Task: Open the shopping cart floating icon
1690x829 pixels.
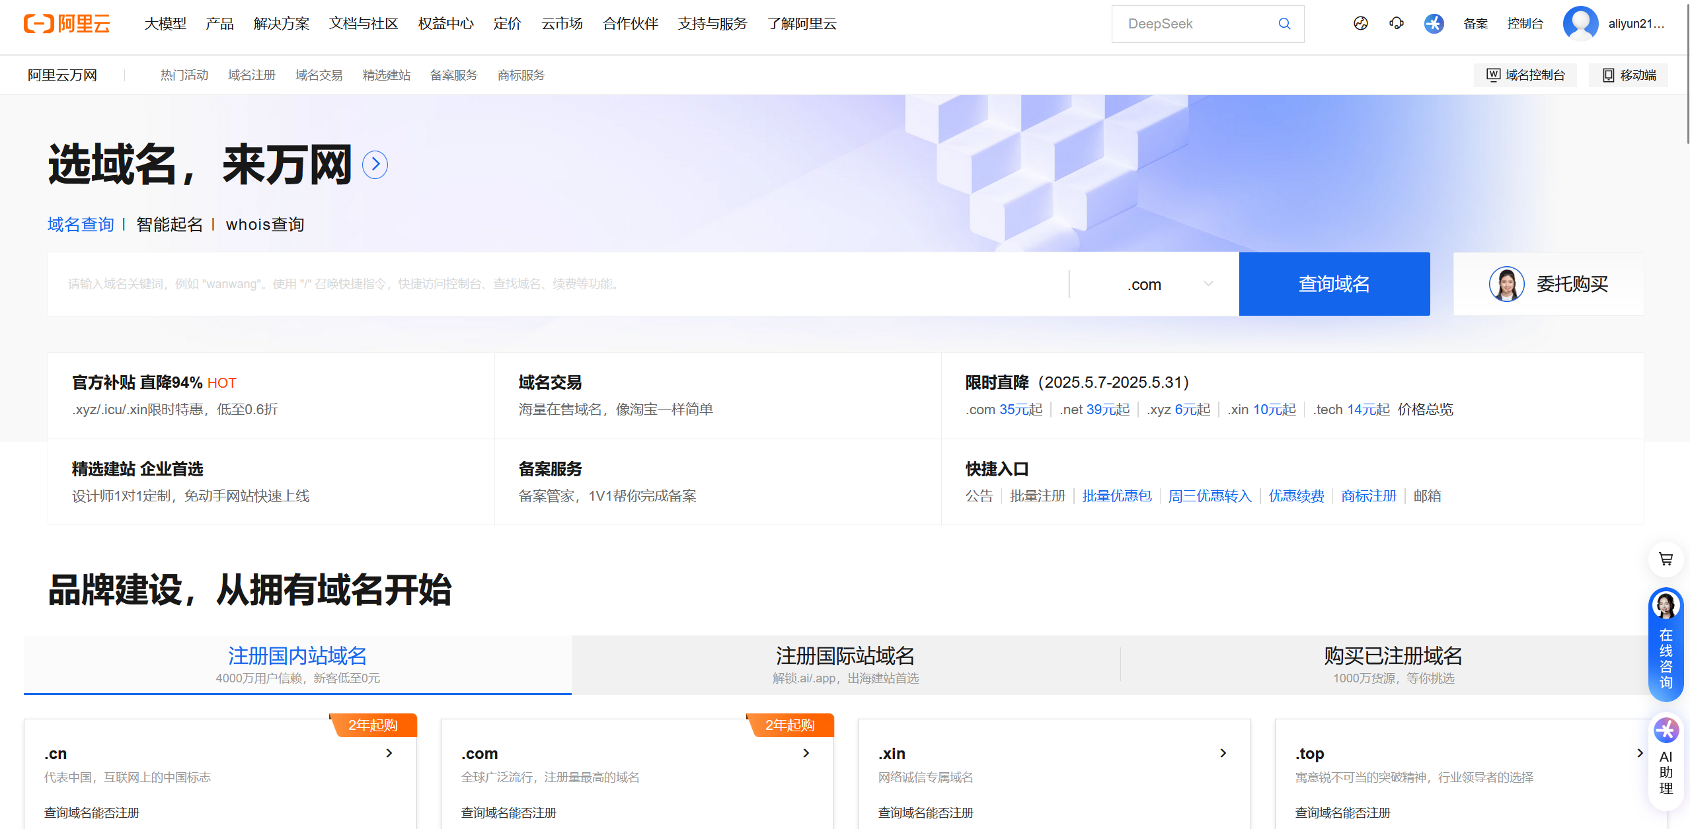Action: click(x=1666, y=559)
